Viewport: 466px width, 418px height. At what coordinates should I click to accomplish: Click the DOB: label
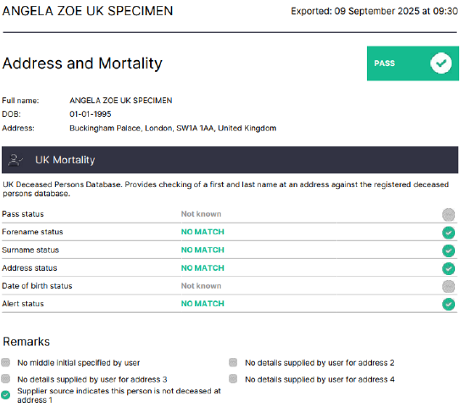click(11, 114)
